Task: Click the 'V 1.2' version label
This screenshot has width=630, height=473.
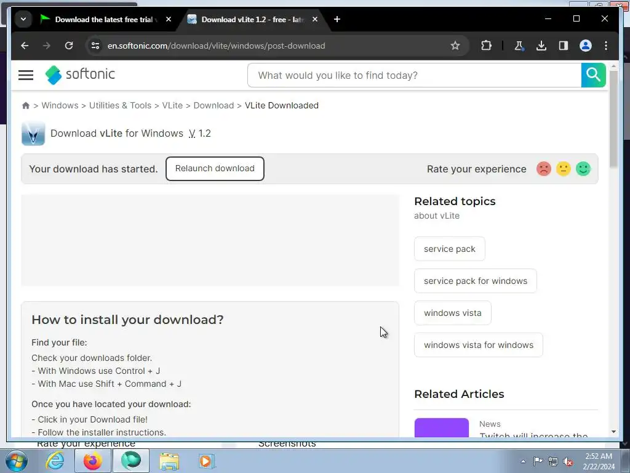Action: [x=200, y=134]
